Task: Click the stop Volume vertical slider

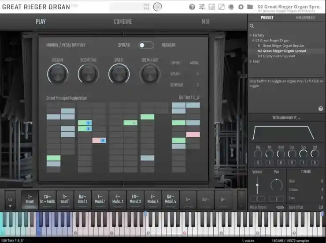Action: [x=257, y=185]
